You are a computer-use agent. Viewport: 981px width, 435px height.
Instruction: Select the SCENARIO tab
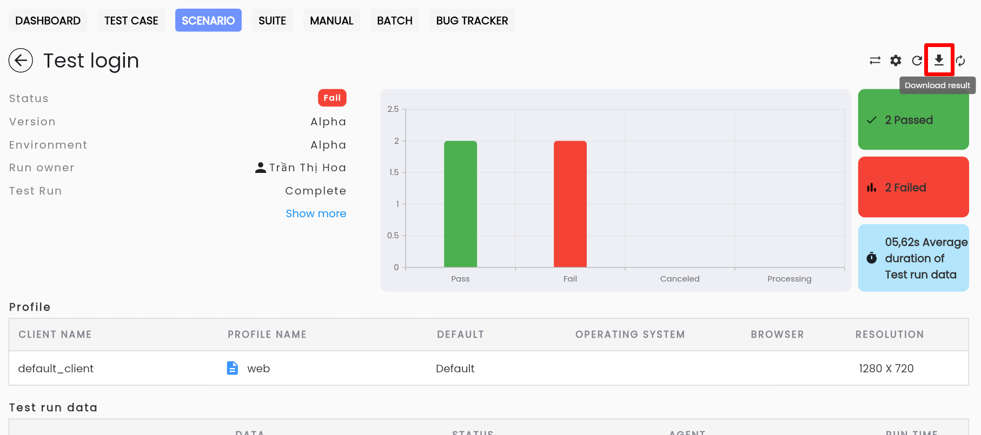click(208, 21)
